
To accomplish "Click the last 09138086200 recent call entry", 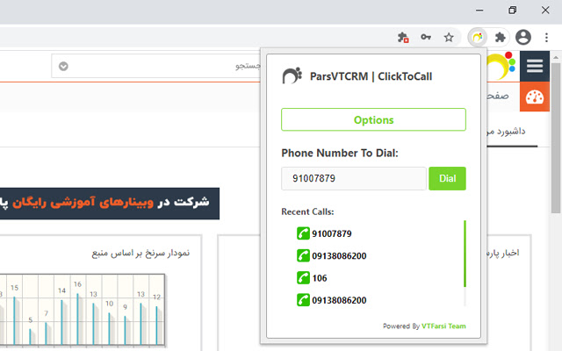I will tap(339, 300).
